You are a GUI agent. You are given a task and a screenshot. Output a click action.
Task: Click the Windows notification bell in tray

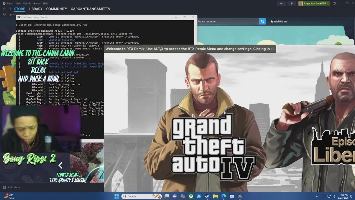(351, 196)
